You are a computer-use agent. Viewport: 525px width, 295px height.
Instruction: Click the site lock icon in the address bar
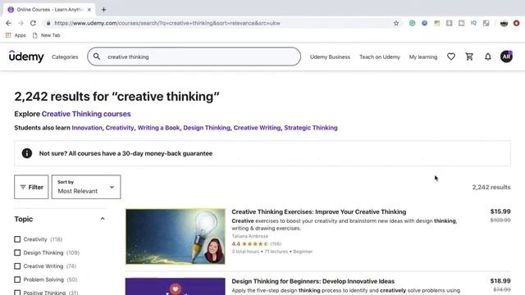click(x=48, y=23)
